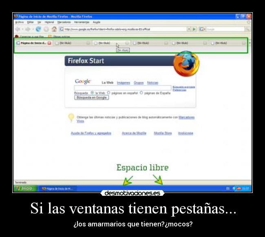The height and width of the screenshot is (237, 265).
Task: Click the green Go arrow beside address bar
Action: tap(194, 29)
